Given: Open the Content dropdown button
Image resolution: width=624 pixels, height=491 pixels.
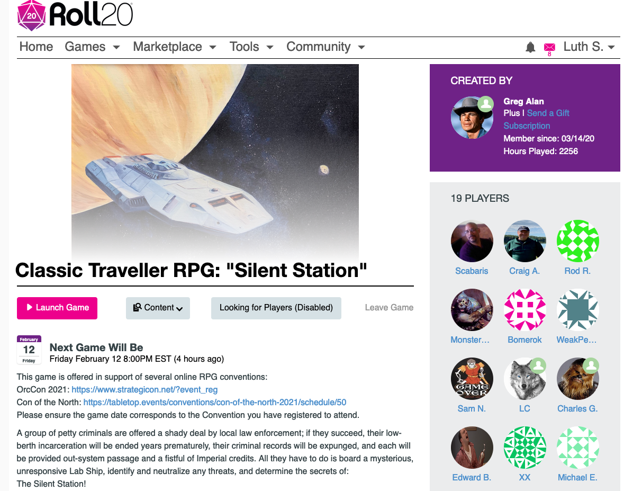Looking at the screenshot, I should 158,308.
